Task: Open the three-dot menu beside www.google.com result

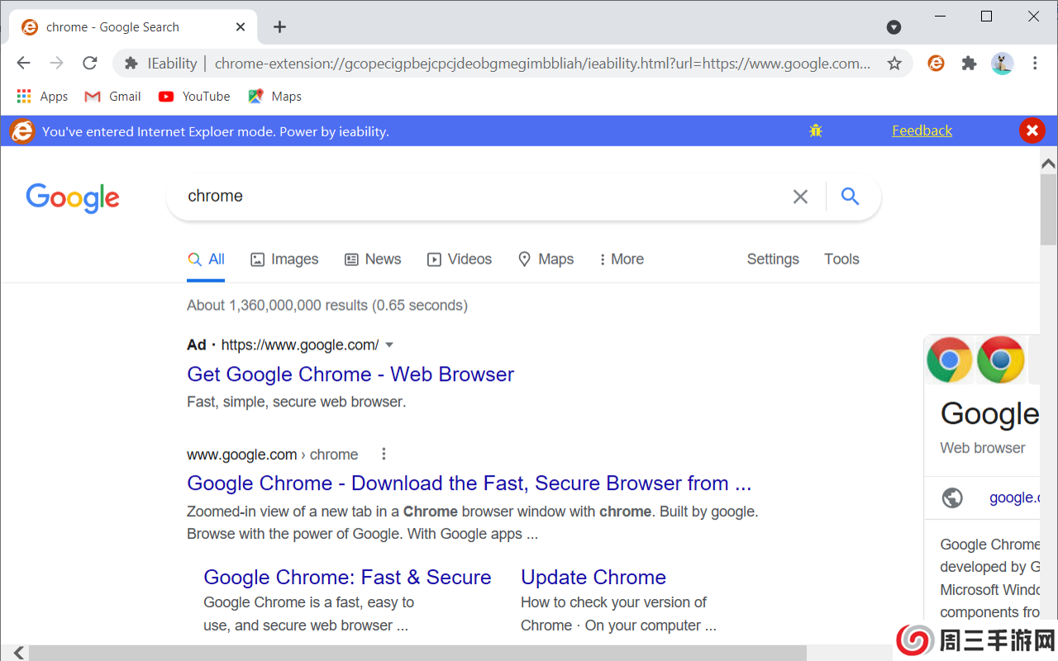Action: coord(384,454)
